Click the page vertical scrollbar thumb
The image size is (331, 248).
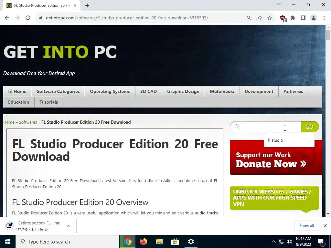pos(328,35)
